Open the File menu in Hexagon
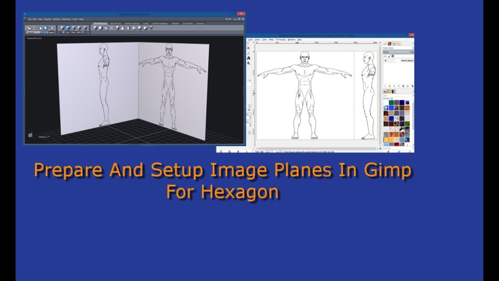 tap(30, 19)
